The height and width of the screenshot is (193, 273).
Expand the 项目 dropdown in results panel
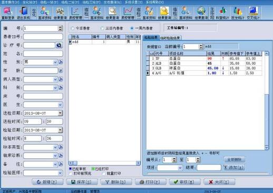[x=180, y=168]
